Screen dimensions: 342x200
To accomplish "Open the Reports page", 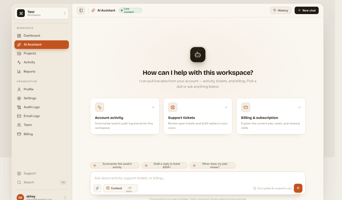I will (41, 71).
